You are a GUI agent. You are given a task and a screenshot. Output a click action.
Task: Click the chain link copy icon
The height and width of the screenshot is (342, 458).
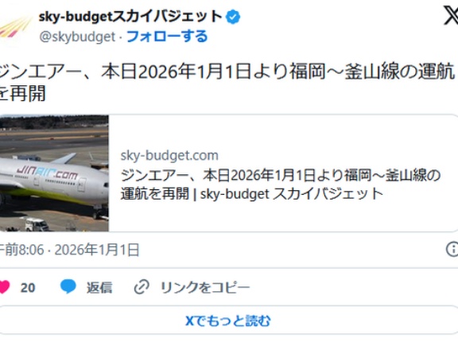[142, 287]
